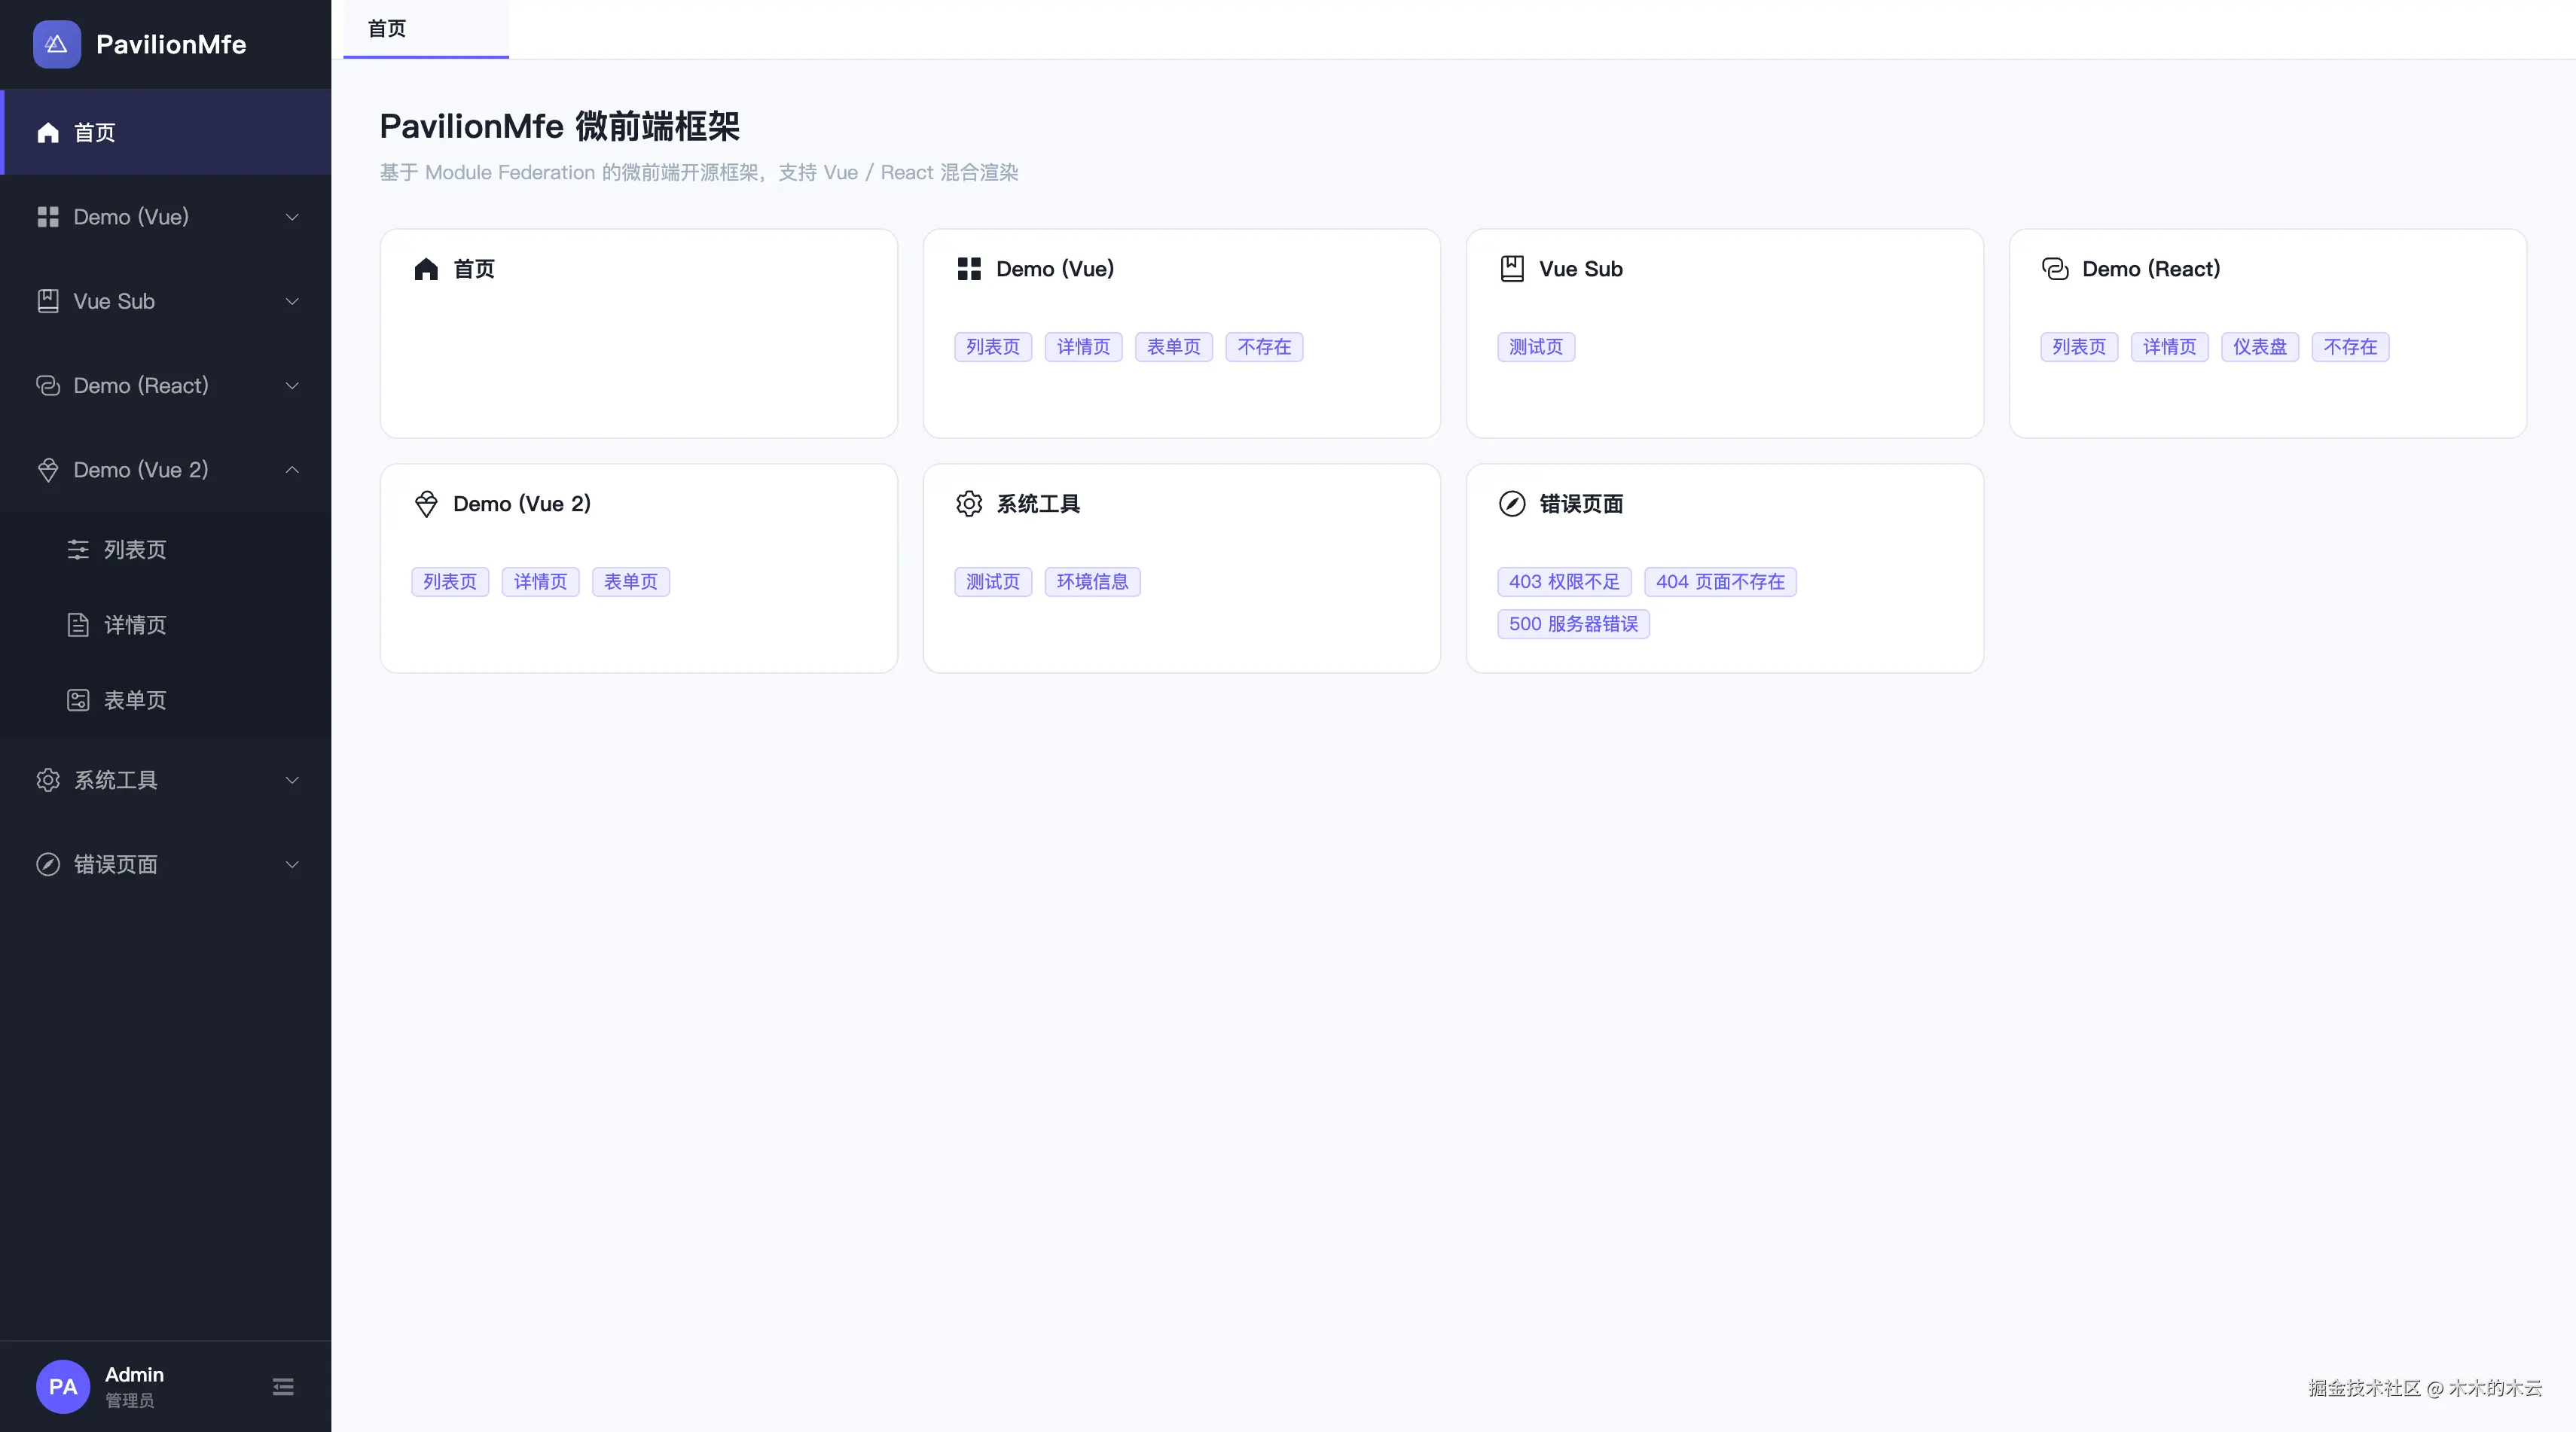Viewport: 2576px width, 1432px height.
Task: Click 不存在 tag on Demo (Vue) card
Action: click(1265, 347)
